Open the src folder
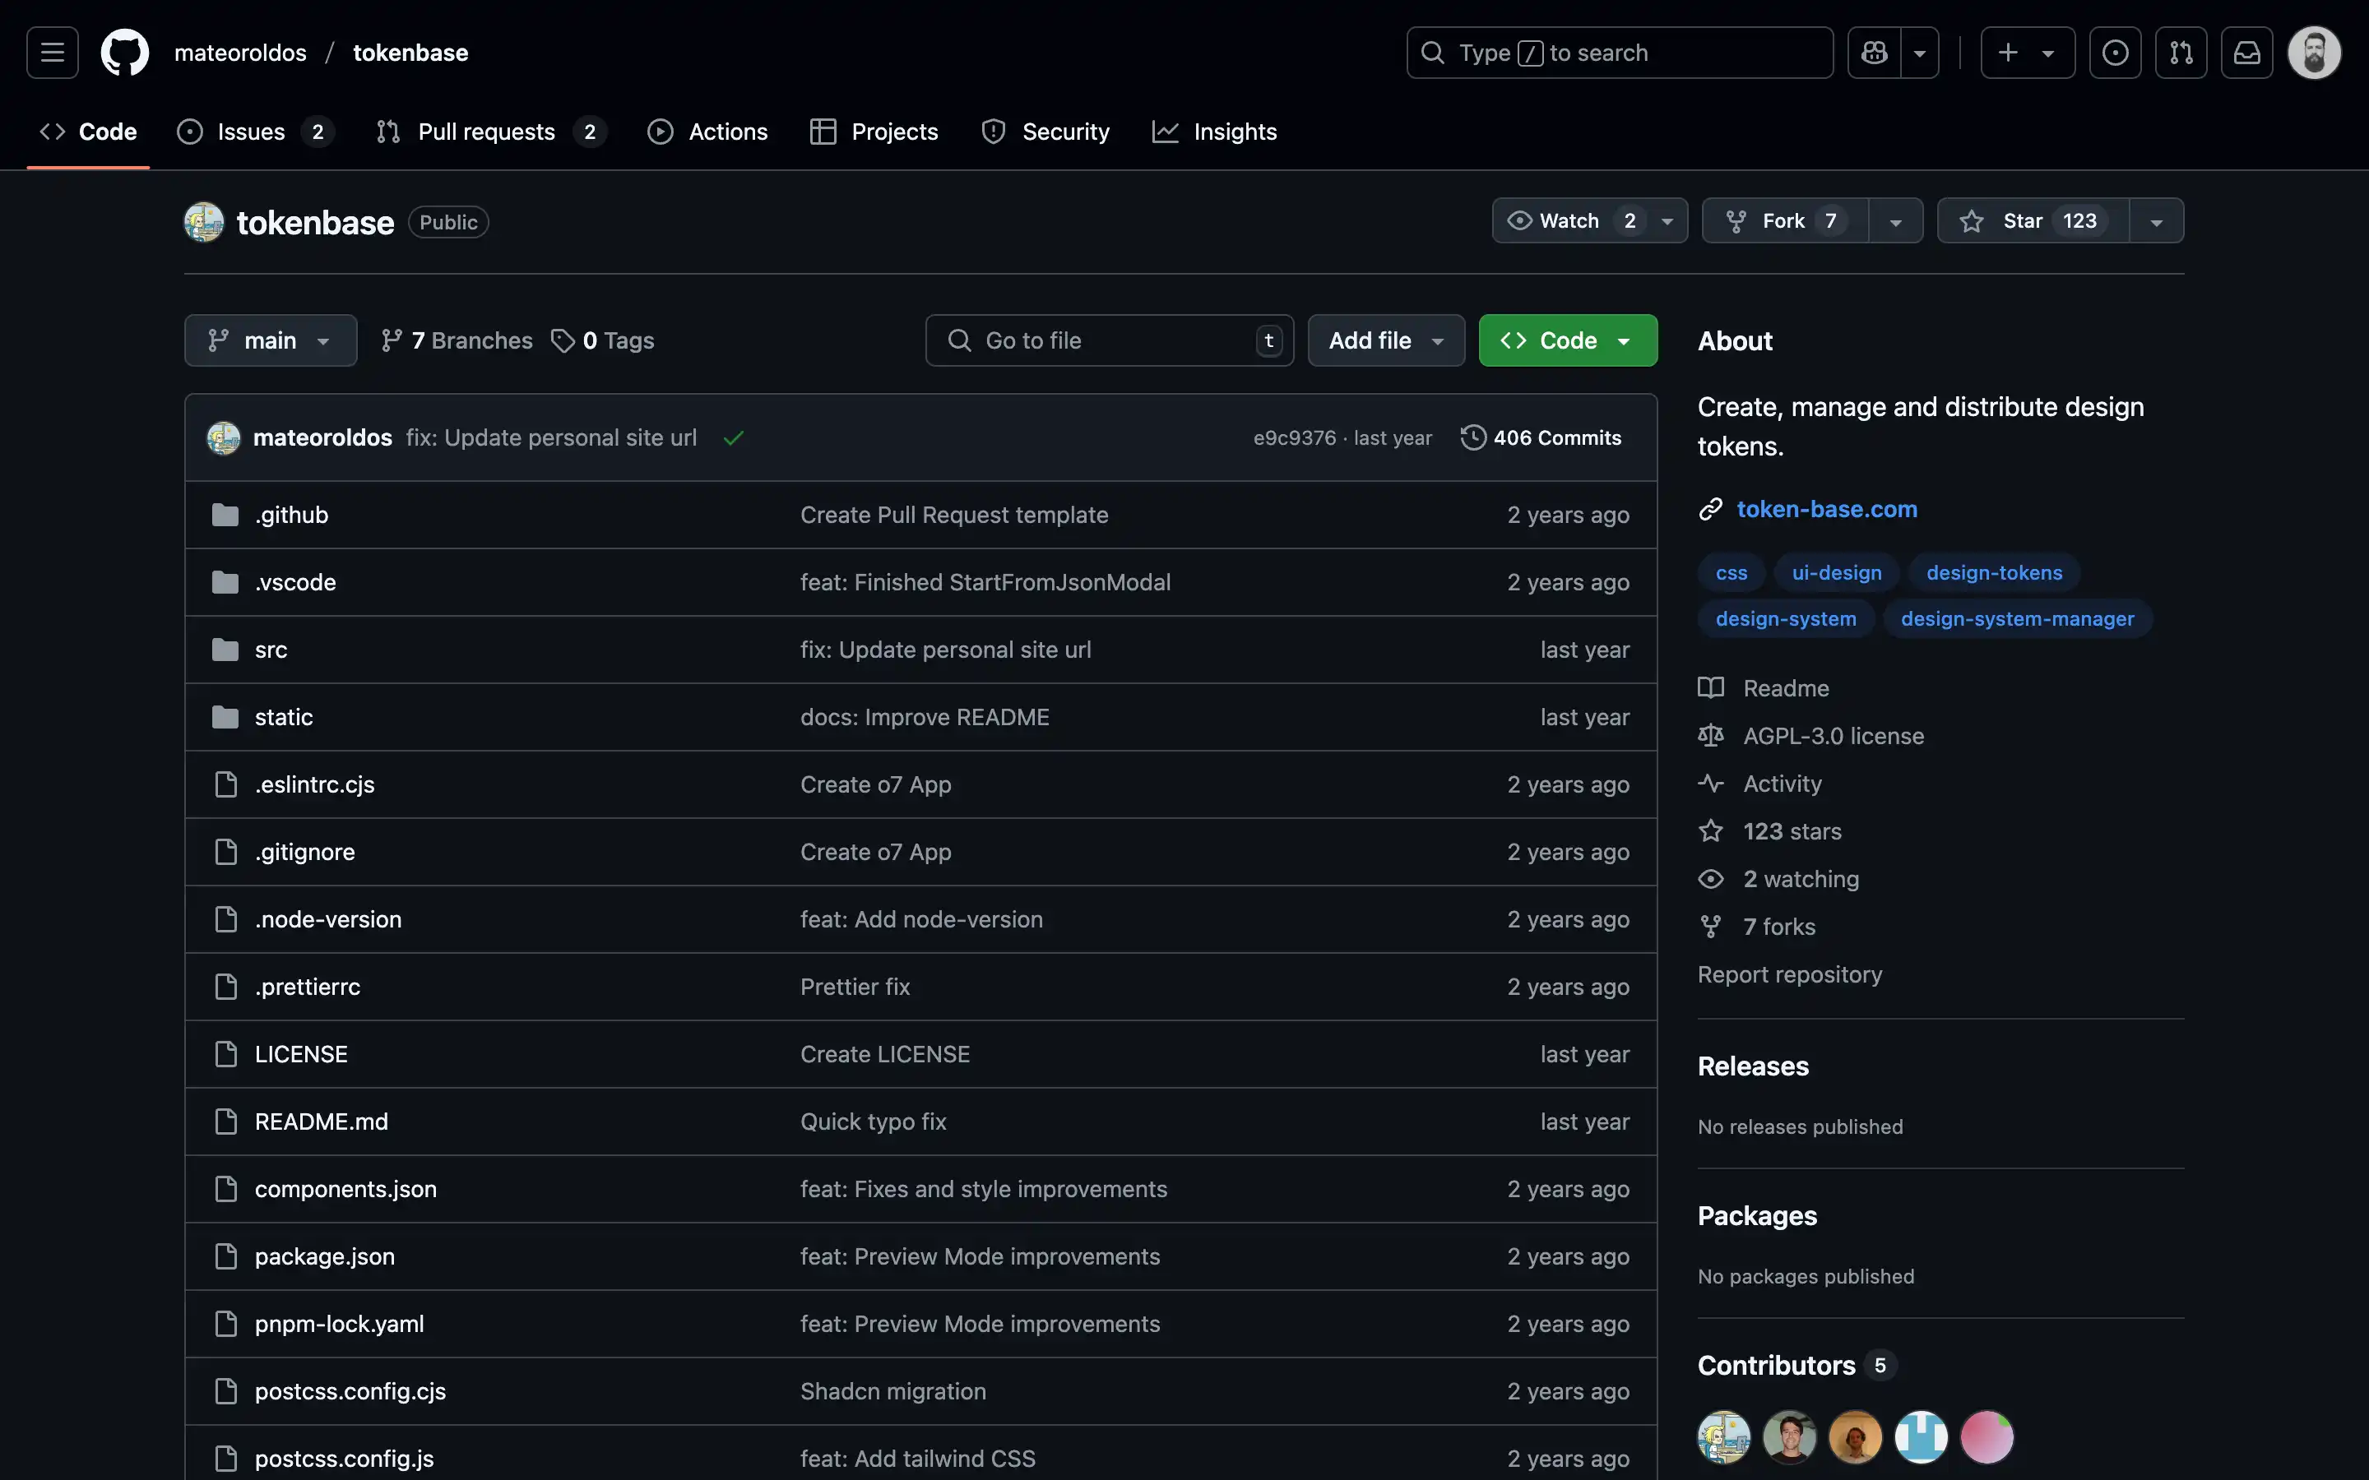The width and height of the screenshot is (2369, 1480). pos(271,650)
